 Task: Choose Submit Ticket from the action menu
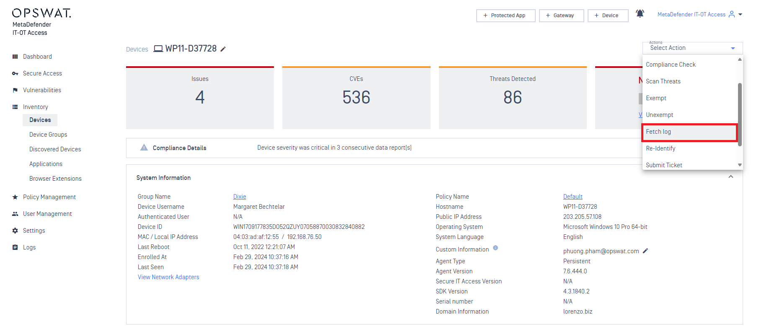tap(690, 165)
